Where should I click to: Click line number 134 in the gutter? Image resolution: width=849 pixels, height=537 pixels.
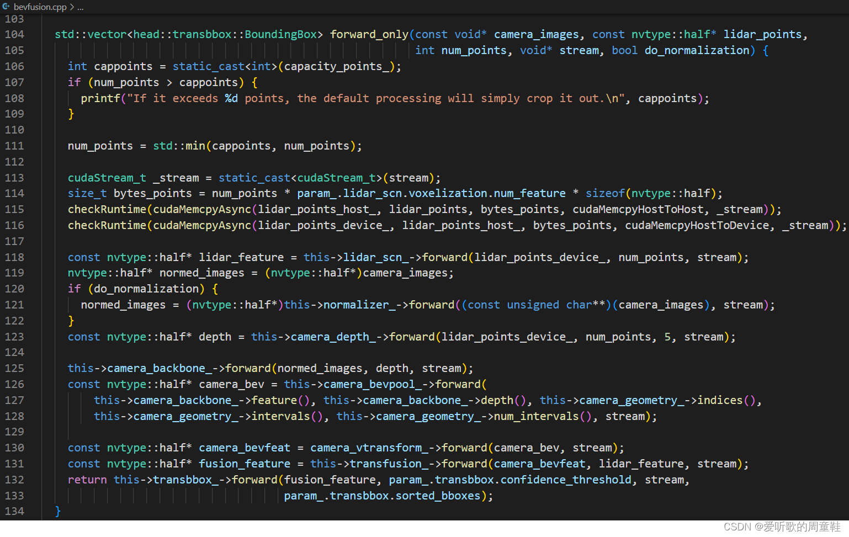(14, 511)
